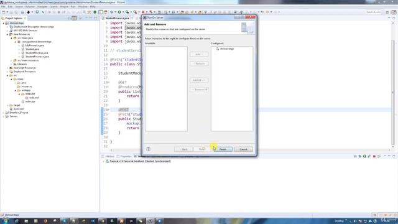
Task: Select StudentMockup.java in Project Explorer
Action: coord(37,53)
